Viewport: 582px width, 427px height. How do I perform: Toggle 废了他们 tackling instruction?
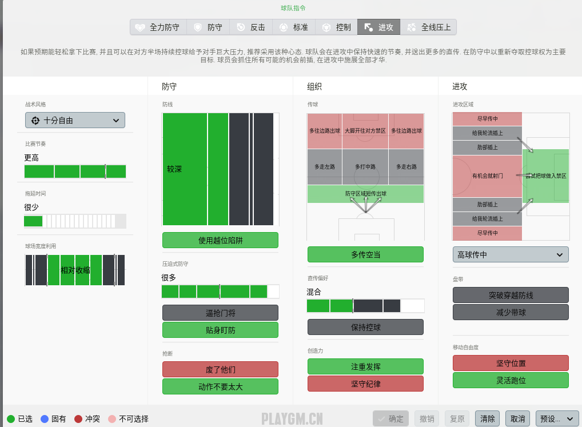tap(220, 369)
